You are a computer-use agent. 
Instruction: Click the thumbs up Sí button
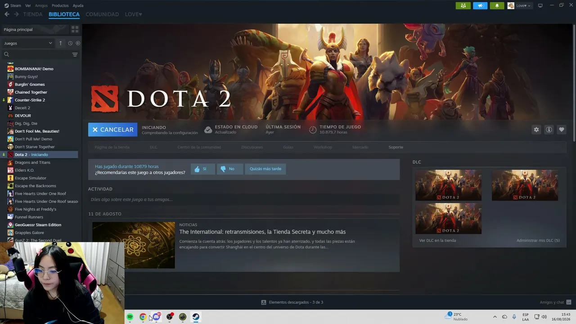(203, 169)
